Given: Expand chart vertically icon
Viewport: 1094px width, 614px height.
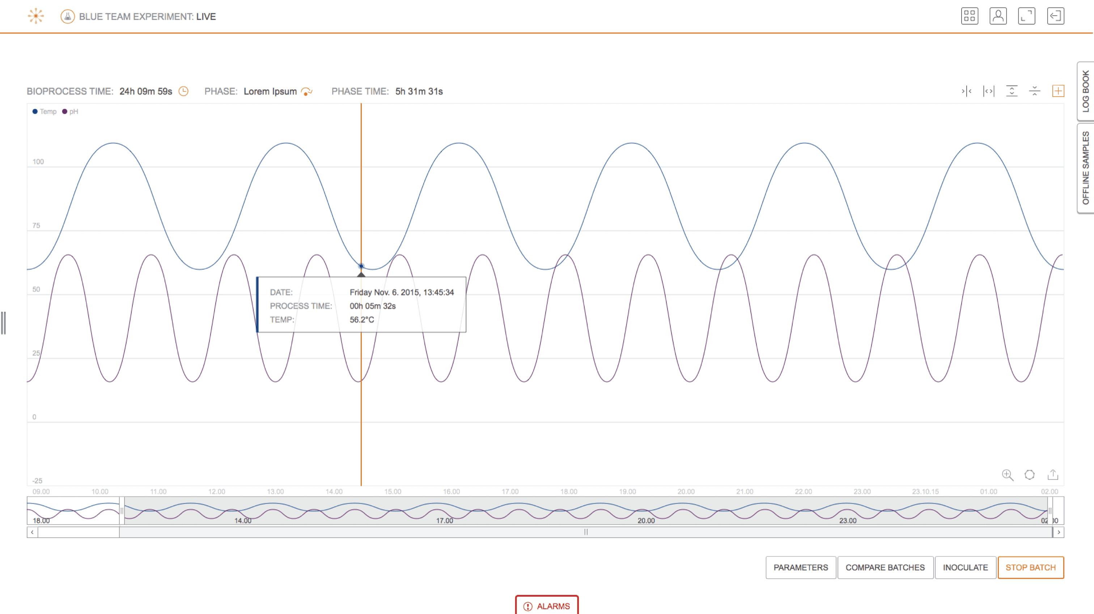Looking at the screenshot, I should click(1012, 91).
